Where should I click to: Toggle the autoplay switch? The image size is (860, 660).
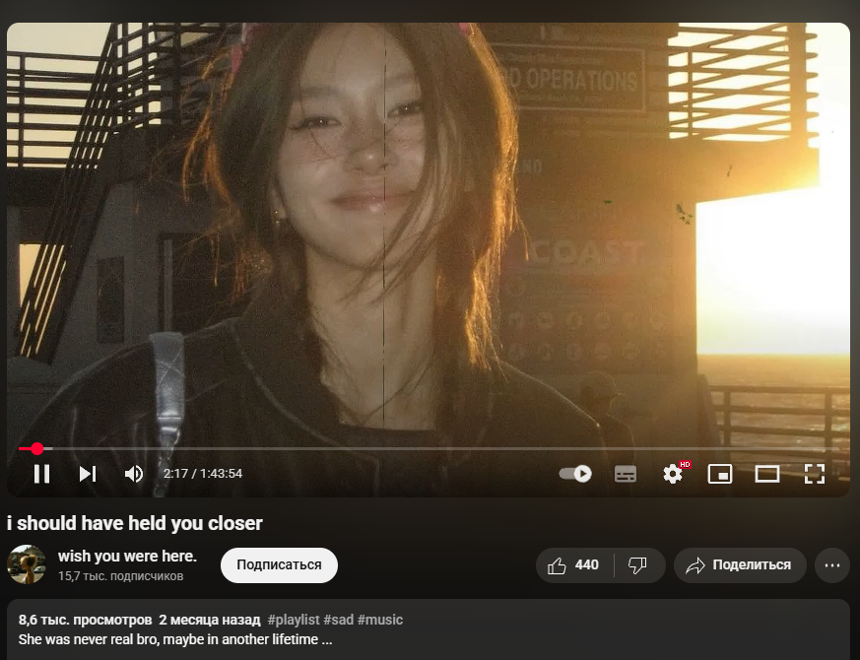pyautogui.click(x=575, y=474)
